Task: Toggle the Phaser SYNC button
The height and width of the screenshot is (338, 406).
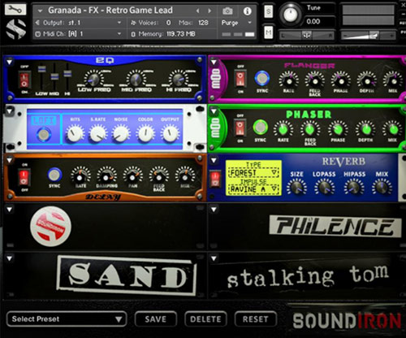Action: (x=261, y=127)
